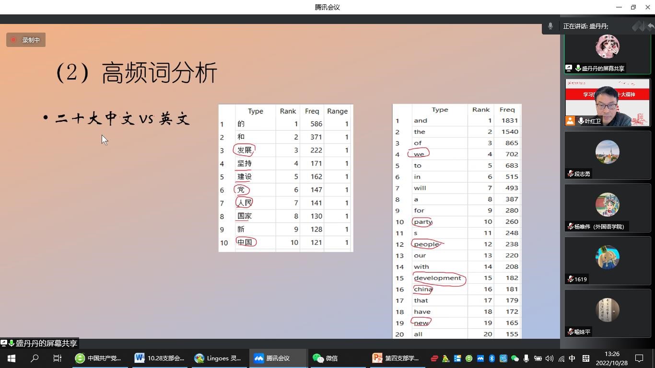
Task: Open the notification center icon
Action: (x=639, y=358)
